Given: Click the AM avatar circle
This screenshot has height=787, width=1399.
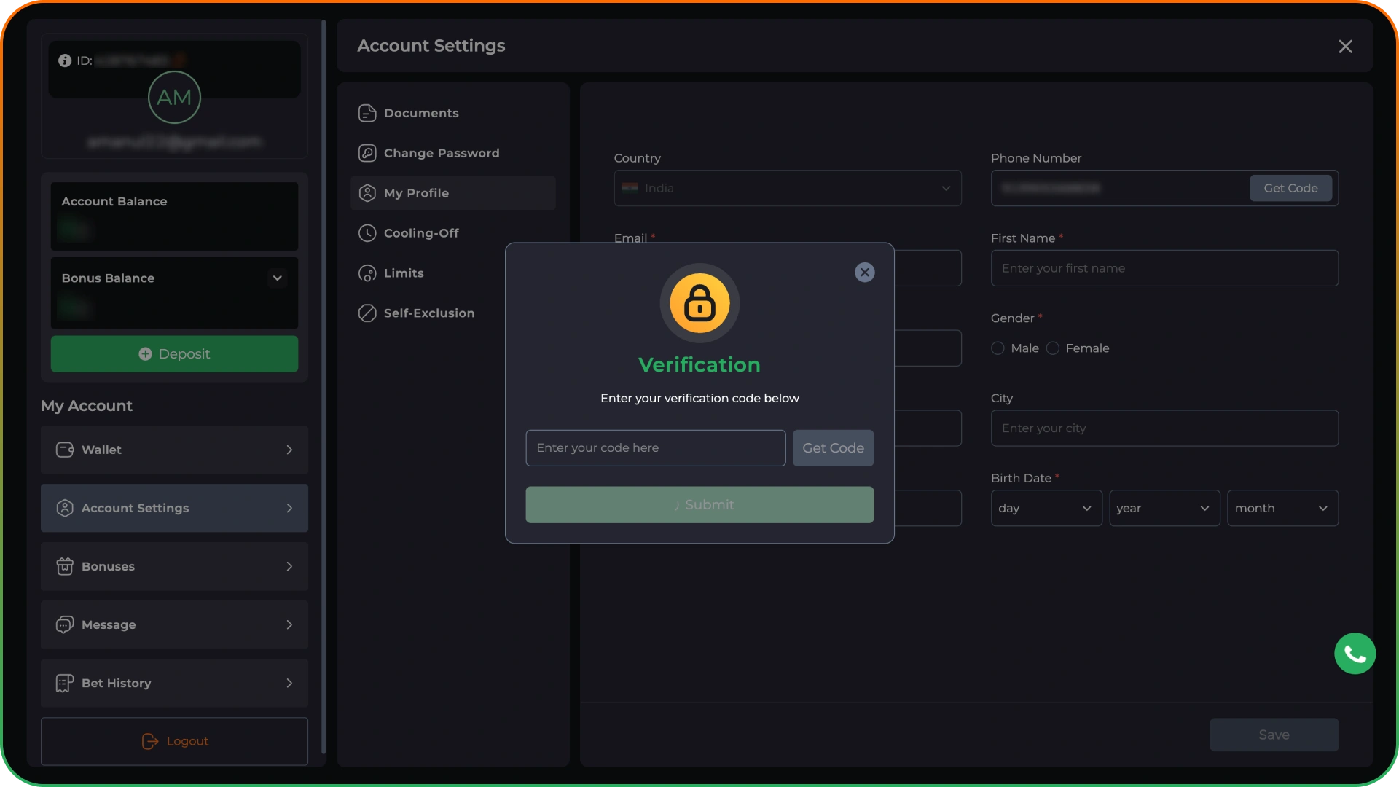Looking at the screenshot, I should tap(174, 97).
